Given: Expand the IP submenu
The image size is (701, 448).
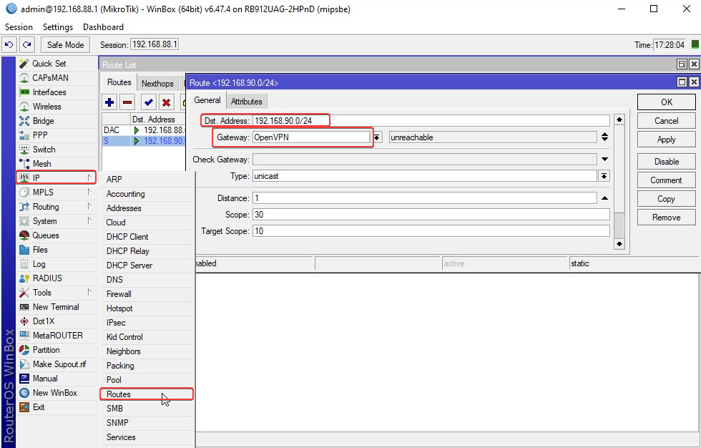Looking at the screenshot, I should click(57, 178).
